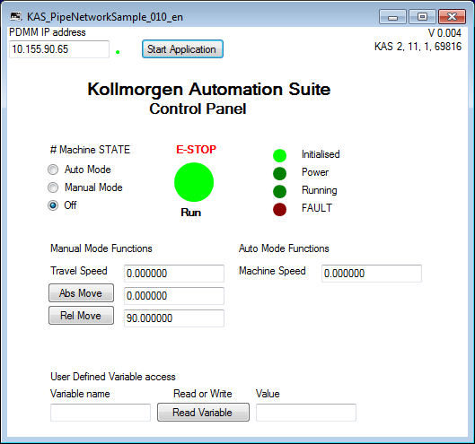This screenshot has height=444, width=475.
Task: Click the Read Variable button
Action: [203, 413]
